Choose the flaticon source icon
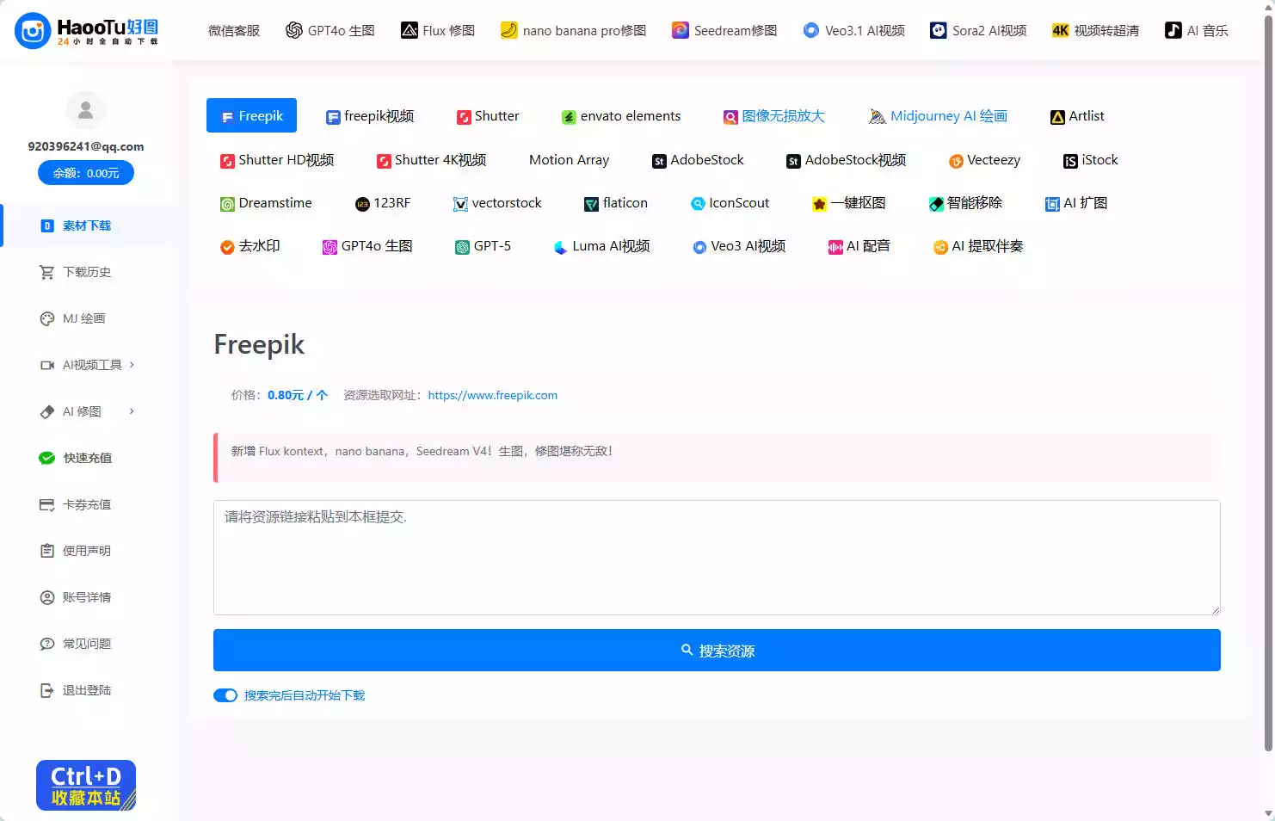Image resolution: width=1275 pixels, height=821 pixels. (591, 204)
